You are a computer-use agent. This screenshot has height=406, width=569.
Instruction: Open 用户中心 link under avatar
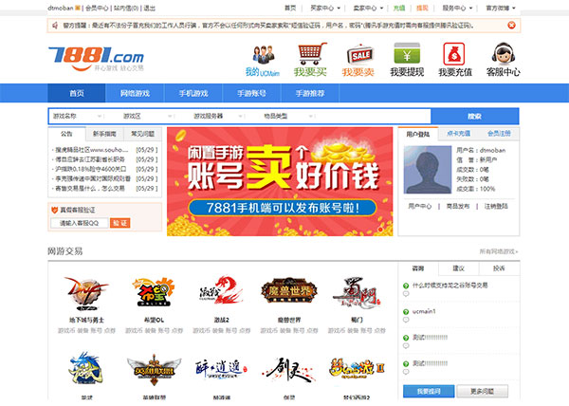tap(420, 206)
